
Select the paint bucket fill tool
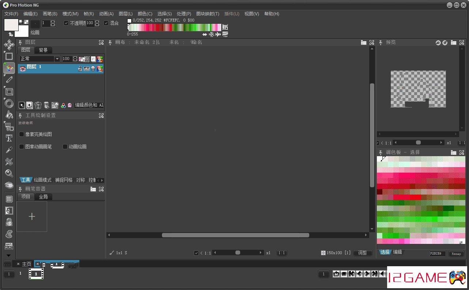[9, 115]
